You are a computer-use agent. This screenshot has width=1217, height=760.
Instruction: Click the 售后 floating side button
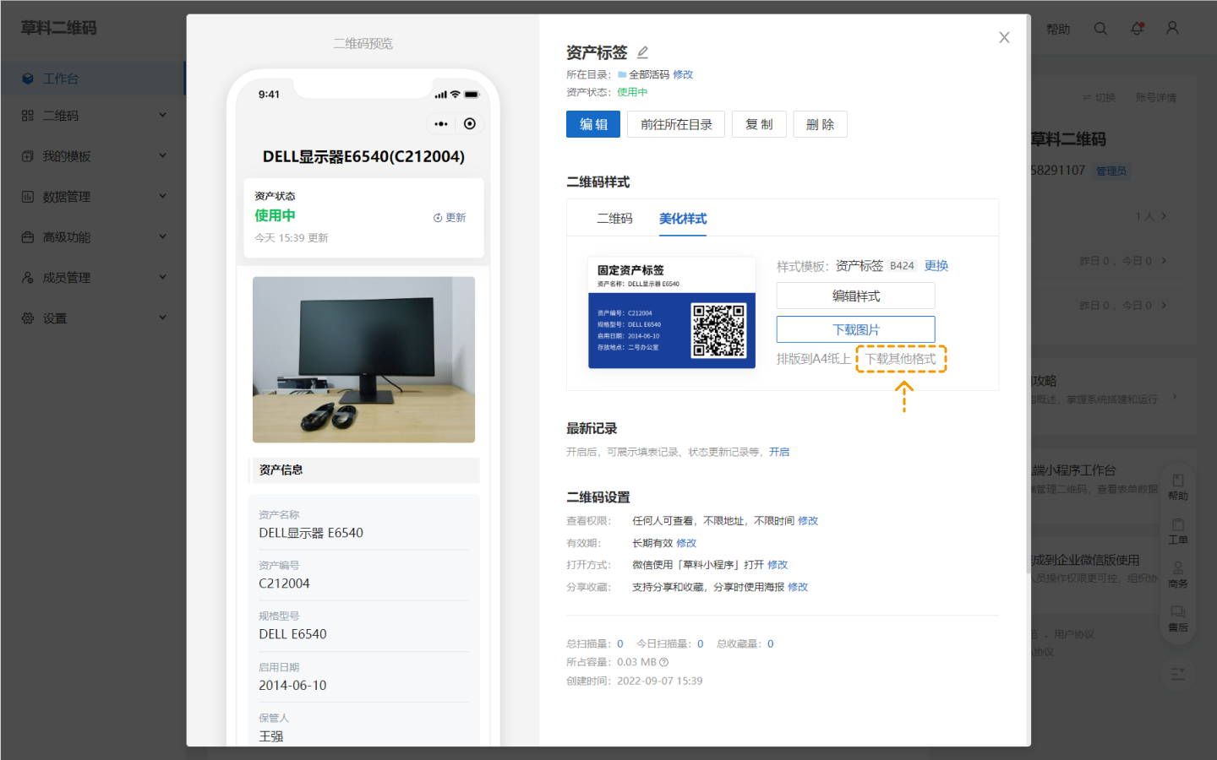1178,619
